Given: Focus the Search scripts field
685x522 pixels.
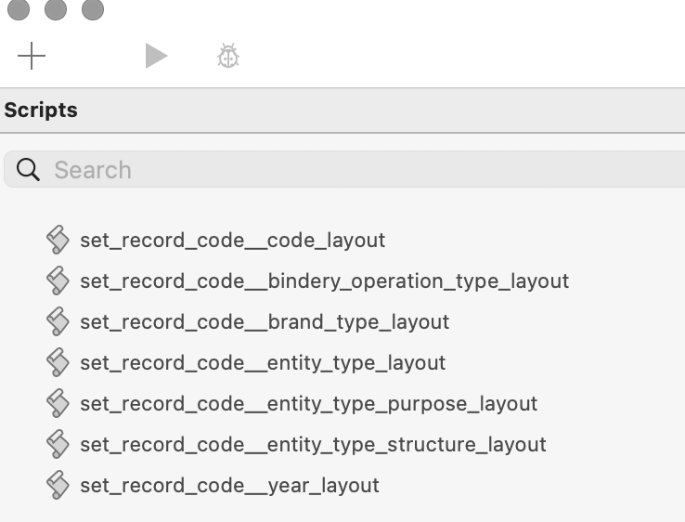Looking at the screenshot, I should [x=345, y=170].
